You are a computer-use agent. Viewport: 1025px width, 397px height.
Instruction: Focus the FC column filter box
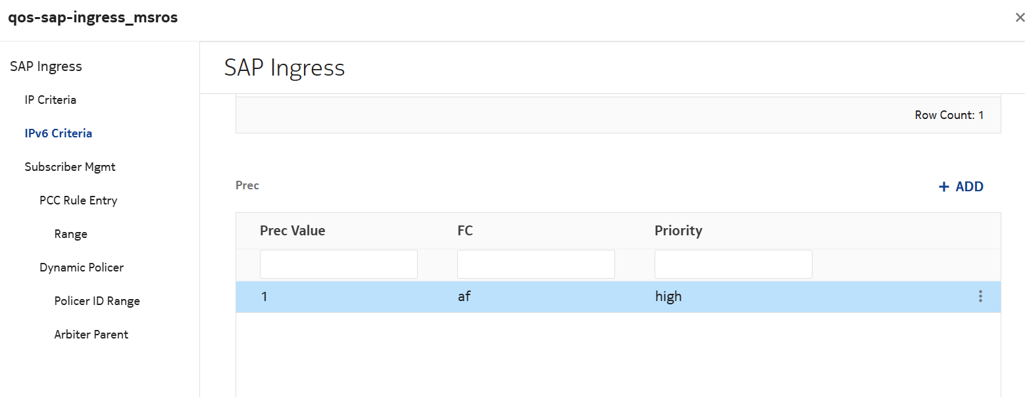click(536, 264)
